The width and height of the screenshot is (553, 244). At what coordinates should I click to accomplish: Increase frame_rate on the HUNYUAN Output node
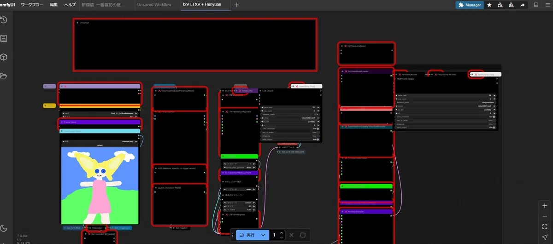(494, 95)
